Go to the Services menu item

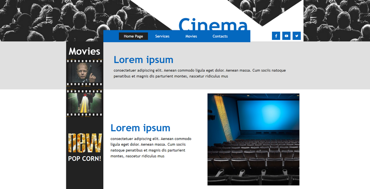[162, 36]
